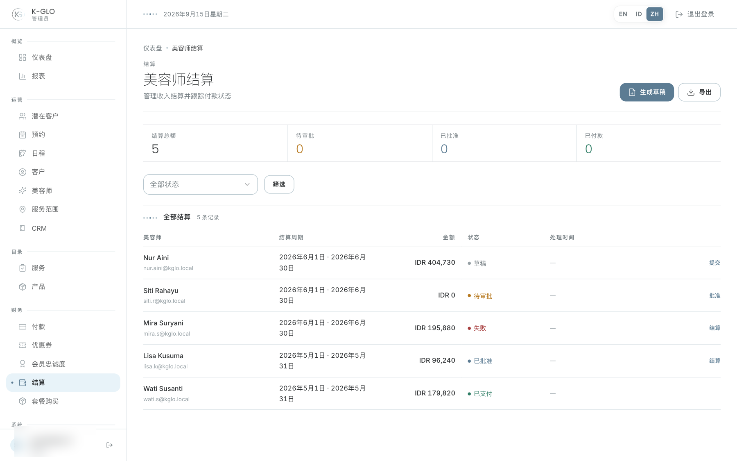The width and height of the screenshot is (737, 461).
Task: Click the 服务 clipboard icon
Action: pyautogui.click(x=23, y=268)
